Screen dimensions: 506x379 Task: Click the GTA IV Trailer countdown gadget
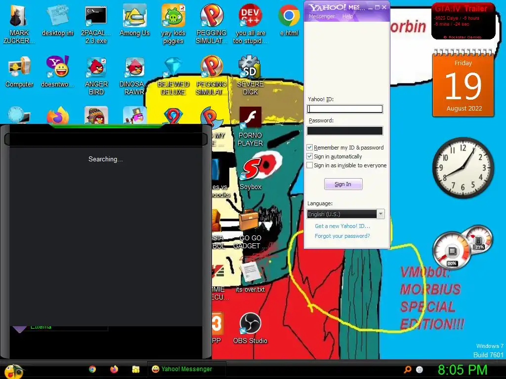point(463,21)
